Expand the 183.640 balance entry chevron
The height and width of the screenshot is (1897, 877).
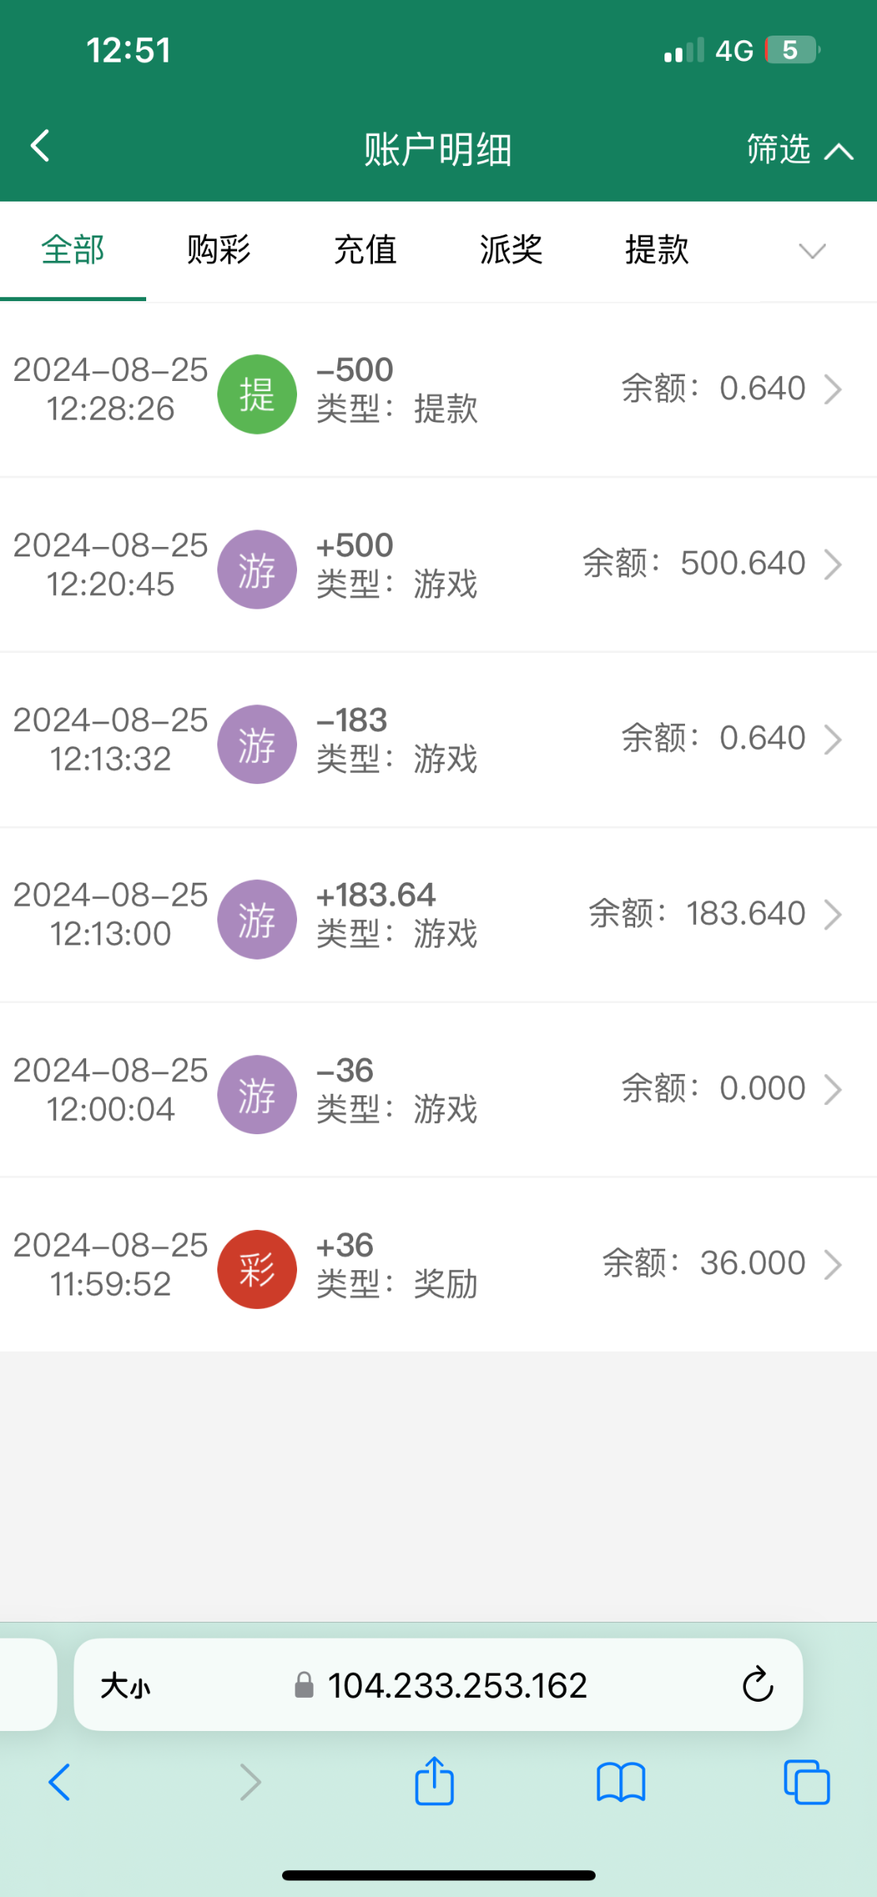point(832,915)
